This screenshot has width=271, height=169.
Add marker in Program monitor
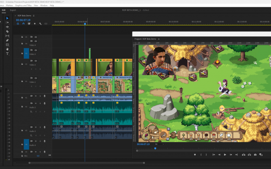195,155
